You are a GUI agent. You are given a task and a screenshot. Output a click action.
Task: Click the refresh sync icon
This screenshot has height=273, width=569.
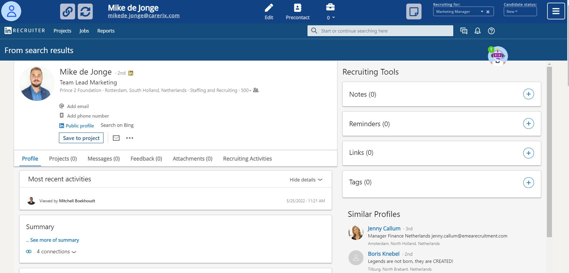click(85, 12)
